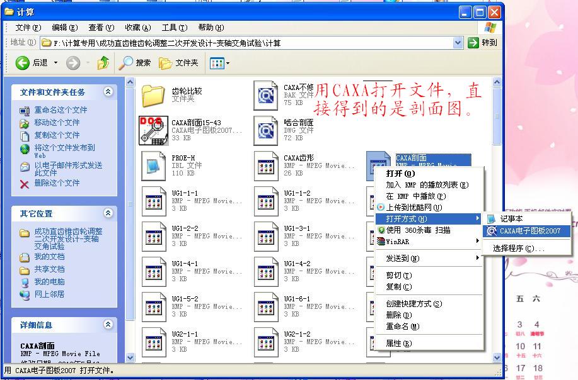Choose 加入 KMP 的播放列表
Viewport: 578px width, 380px height.
429,185
